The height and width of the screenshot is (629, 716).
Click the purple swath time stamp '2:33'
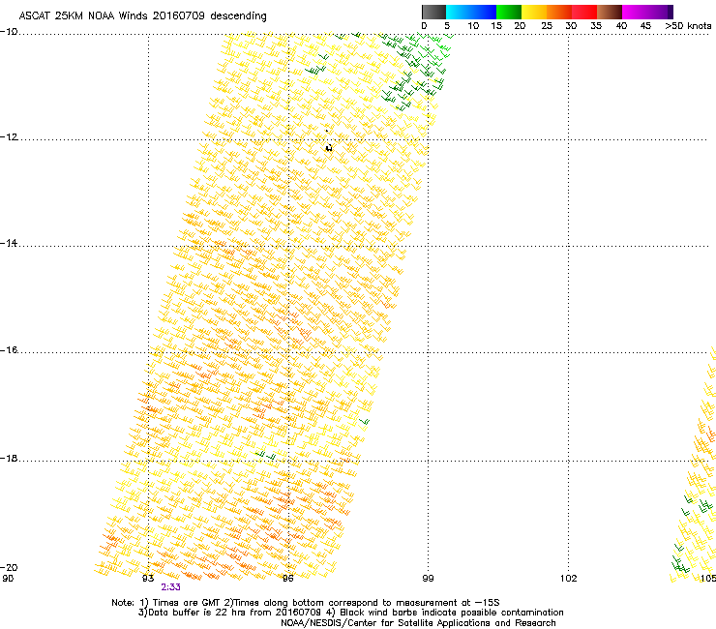pos(170,587)
